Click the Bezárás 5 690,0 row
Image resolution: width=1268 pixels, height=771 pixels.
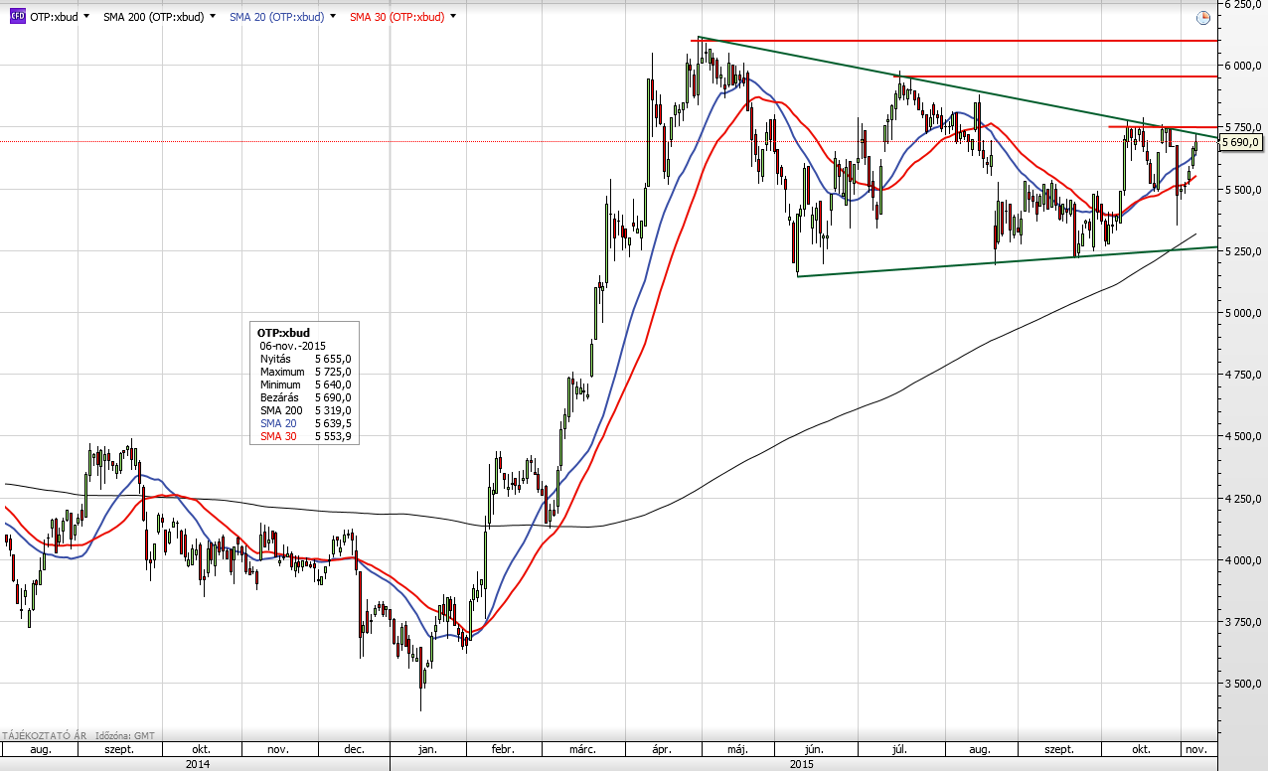(305, 396)
